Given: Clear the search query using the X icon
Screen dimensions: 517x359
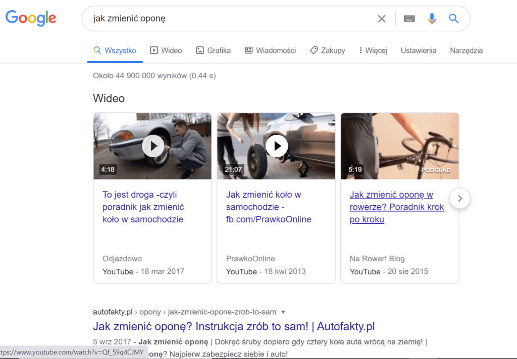Looking at the screenshot, I should click(382, 18).
